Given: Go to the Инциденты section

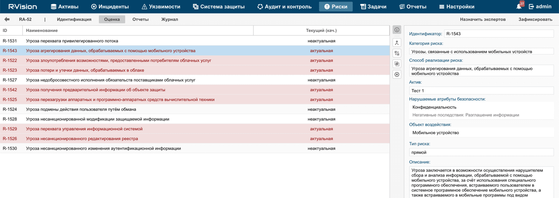Looking at the screenshot, I should tap(110, 7).
